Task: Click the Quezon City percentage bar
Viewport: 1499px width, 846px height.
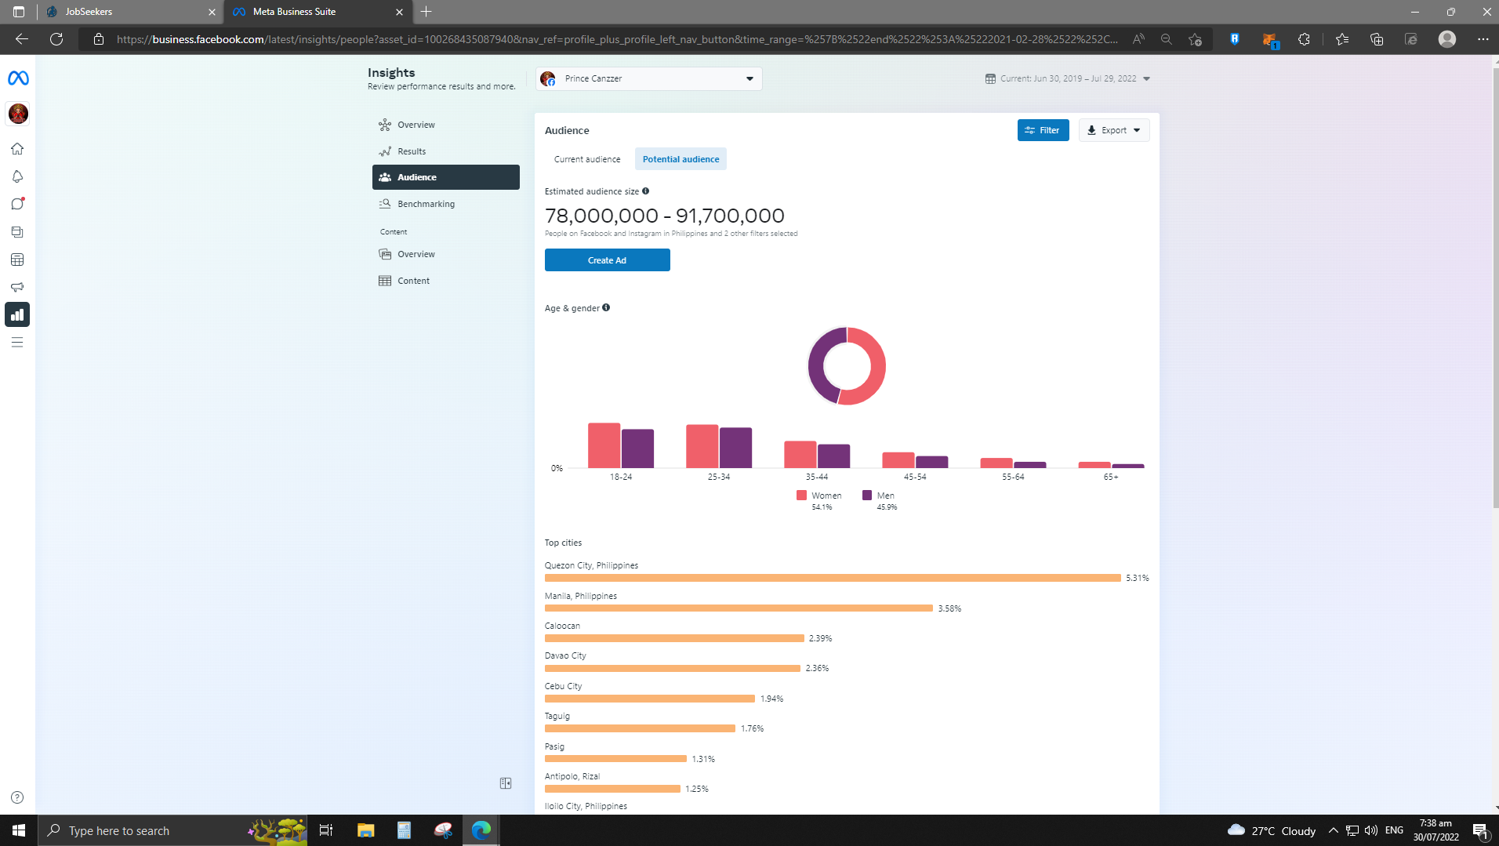Action: coord(833,578)
